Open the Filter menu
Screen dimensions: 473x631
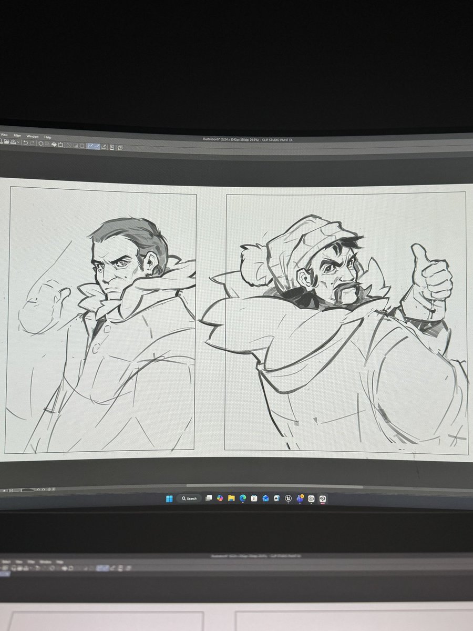pos(17,136)
